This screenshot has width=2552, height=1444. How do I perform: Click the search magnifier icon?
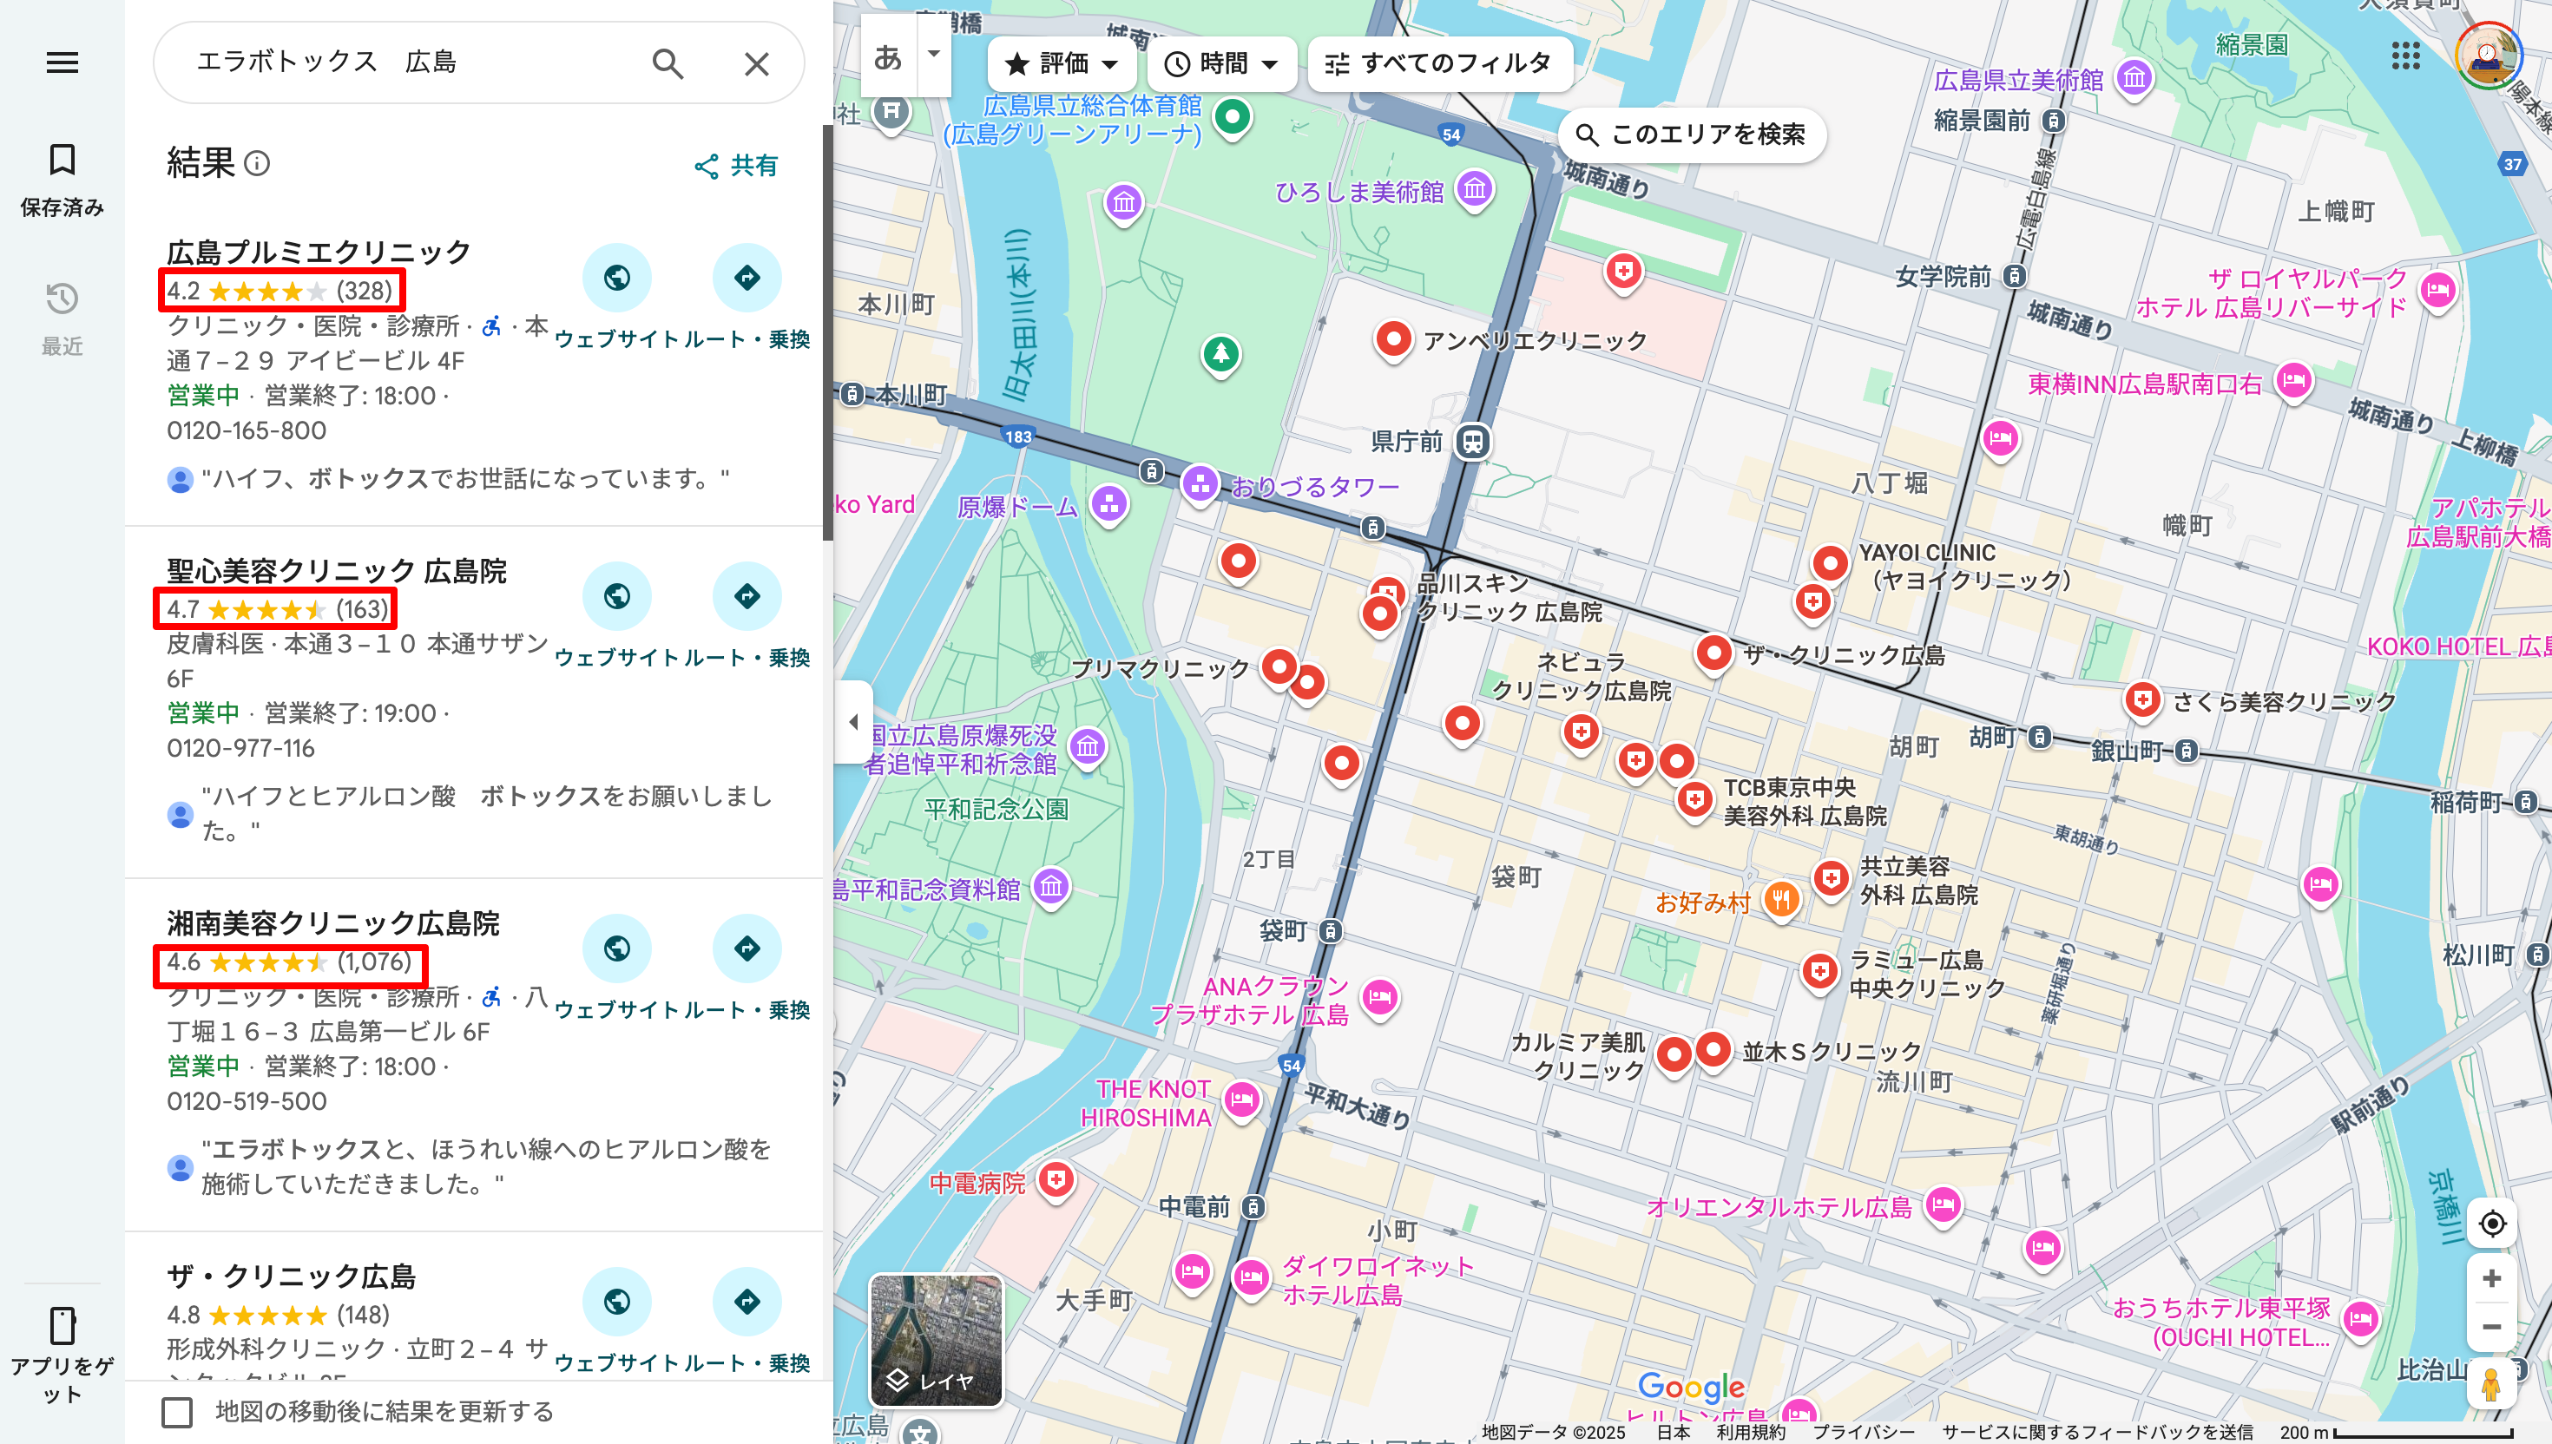(668, 63)
